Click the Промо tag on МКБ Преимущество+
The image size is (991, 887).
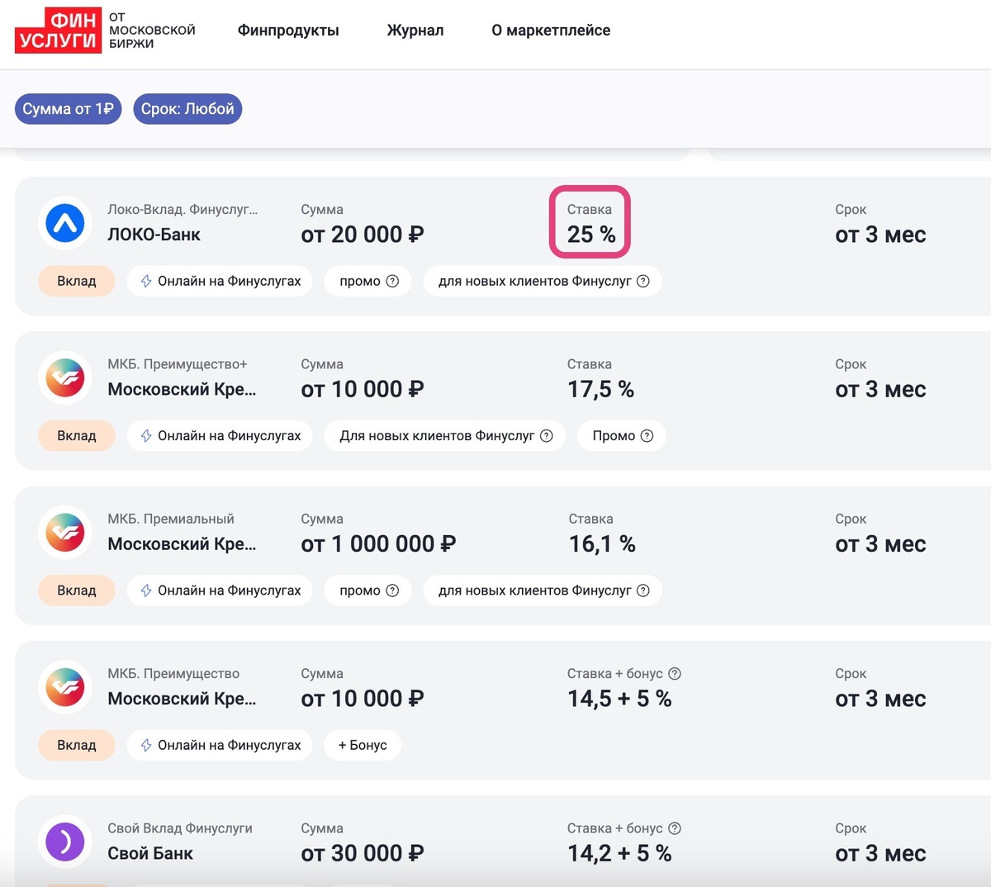pyautogui.click(x=622, y=435)
